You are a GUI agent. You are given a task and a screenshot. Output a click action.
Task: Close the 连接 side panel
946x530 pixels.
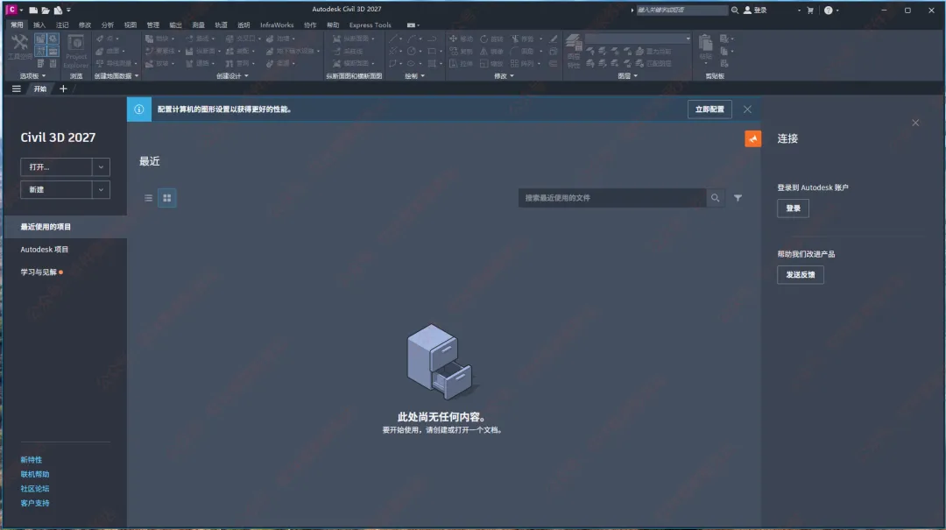(915, 123)
